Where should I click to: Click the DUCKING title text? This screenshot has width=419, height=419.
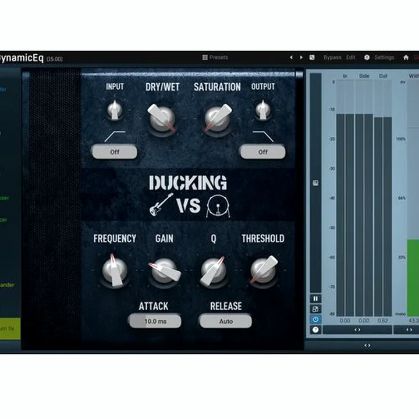pos(188,183)
